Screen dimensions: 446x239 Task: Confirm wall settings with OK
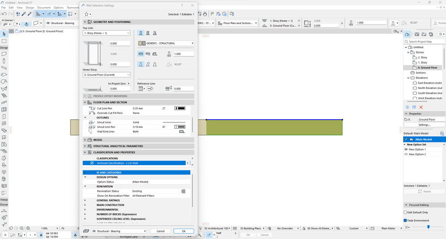[x=184, y=231]
